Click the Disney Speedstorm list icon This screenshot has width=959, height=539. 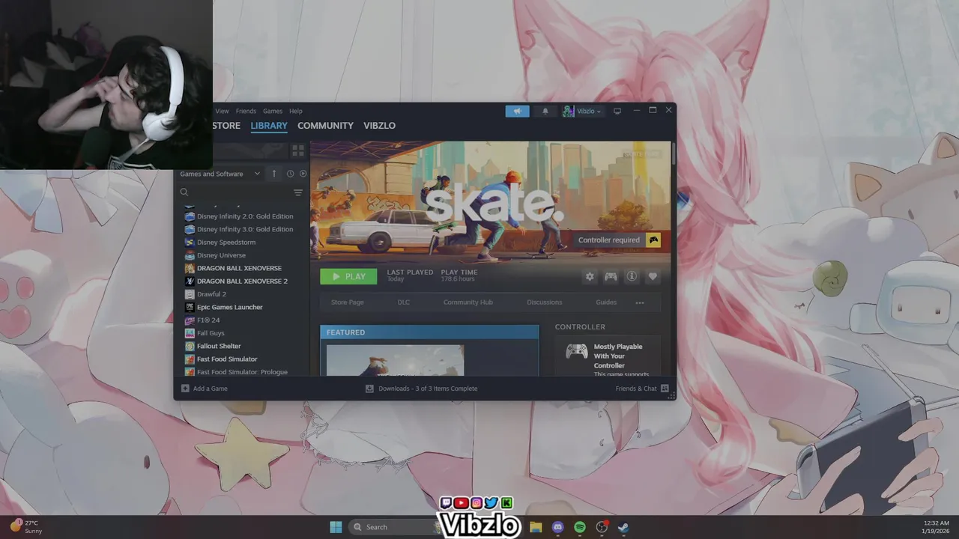190,243
